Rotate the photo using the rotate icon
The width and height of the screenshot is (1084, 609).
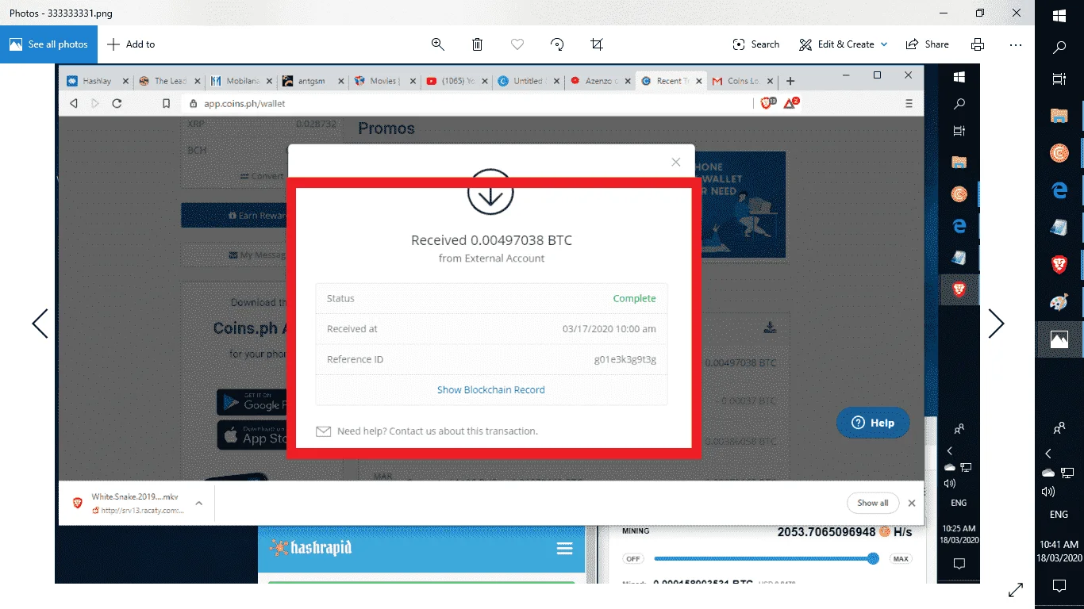click(x=557, y=44)
